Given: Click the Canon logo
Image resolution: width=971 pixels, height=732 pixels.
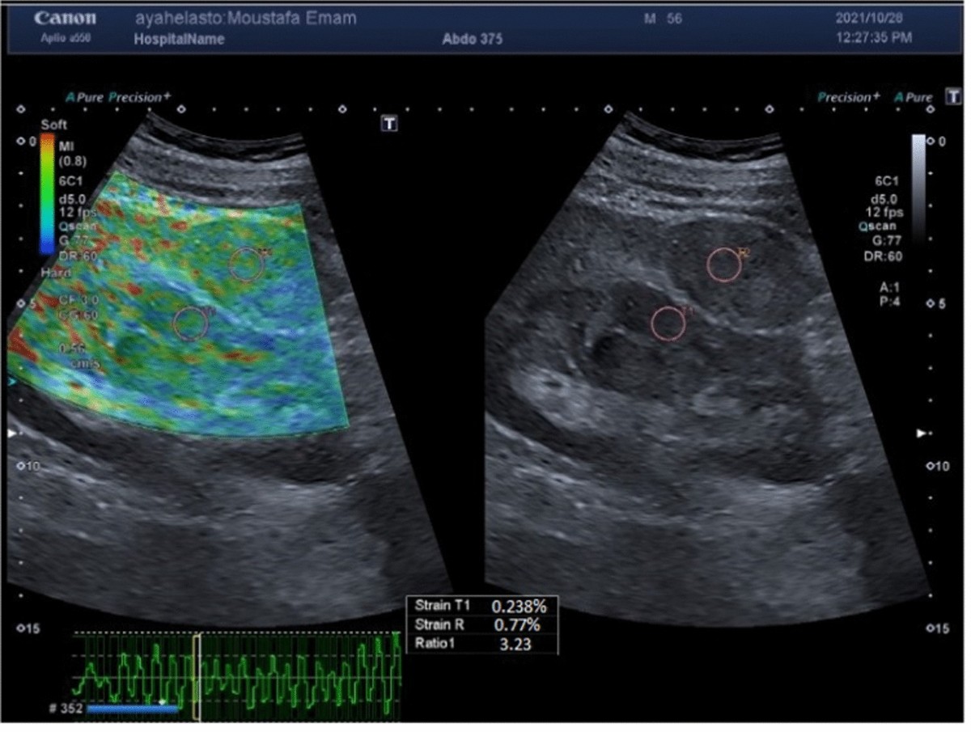Looking at the screenshot, I should click(64, 19).
